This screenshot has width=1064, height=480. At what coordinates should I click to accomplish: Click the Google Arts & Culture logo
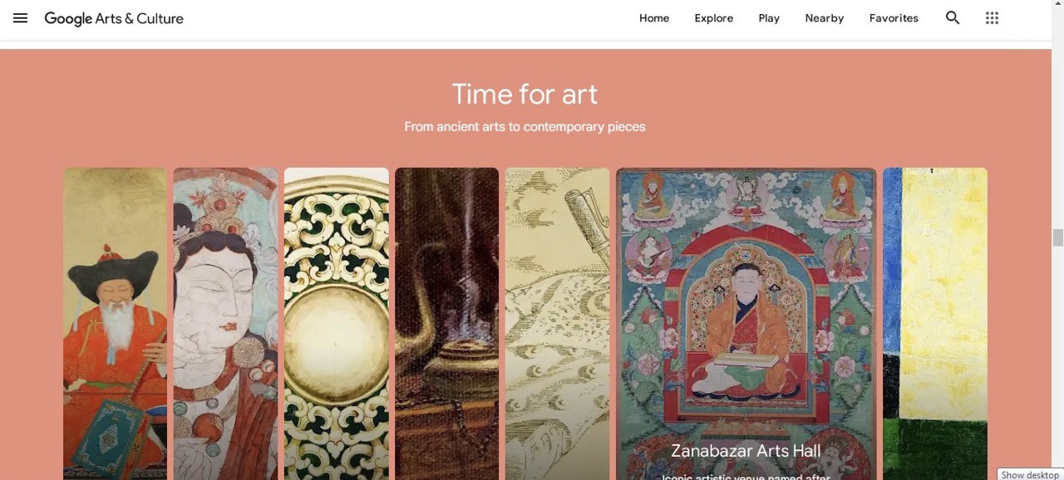[114, 18]
